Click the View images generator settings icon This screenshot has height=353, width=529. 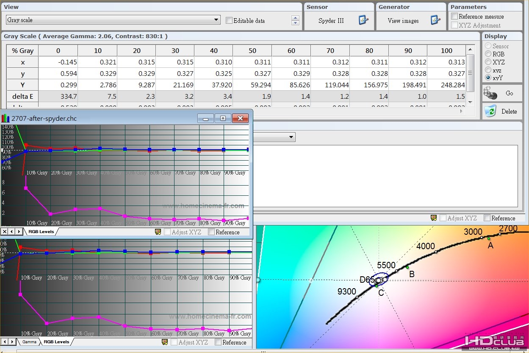[435, 20]
